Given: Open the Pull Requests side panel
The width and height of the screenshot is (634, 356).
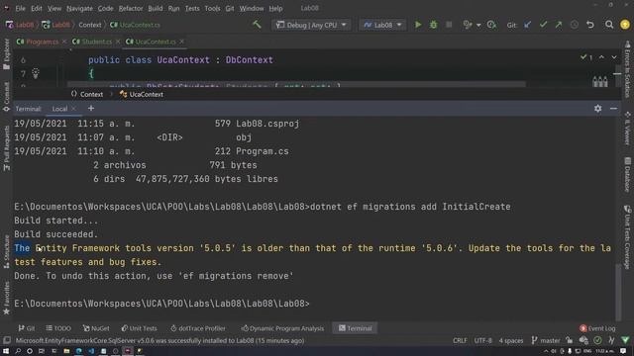Looking at the screenshot, I should click(7, 148).
